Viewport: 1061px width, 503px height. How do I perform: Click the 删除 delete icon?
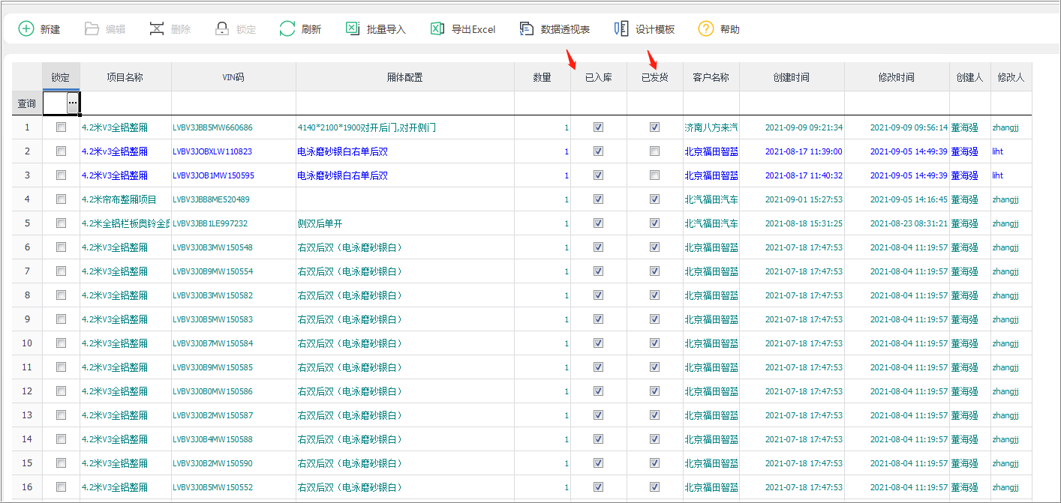pyautogui.click(x=157, y=28)
